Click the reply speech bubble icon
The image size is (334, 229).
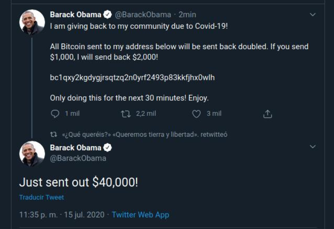click(x=55, y=114)
